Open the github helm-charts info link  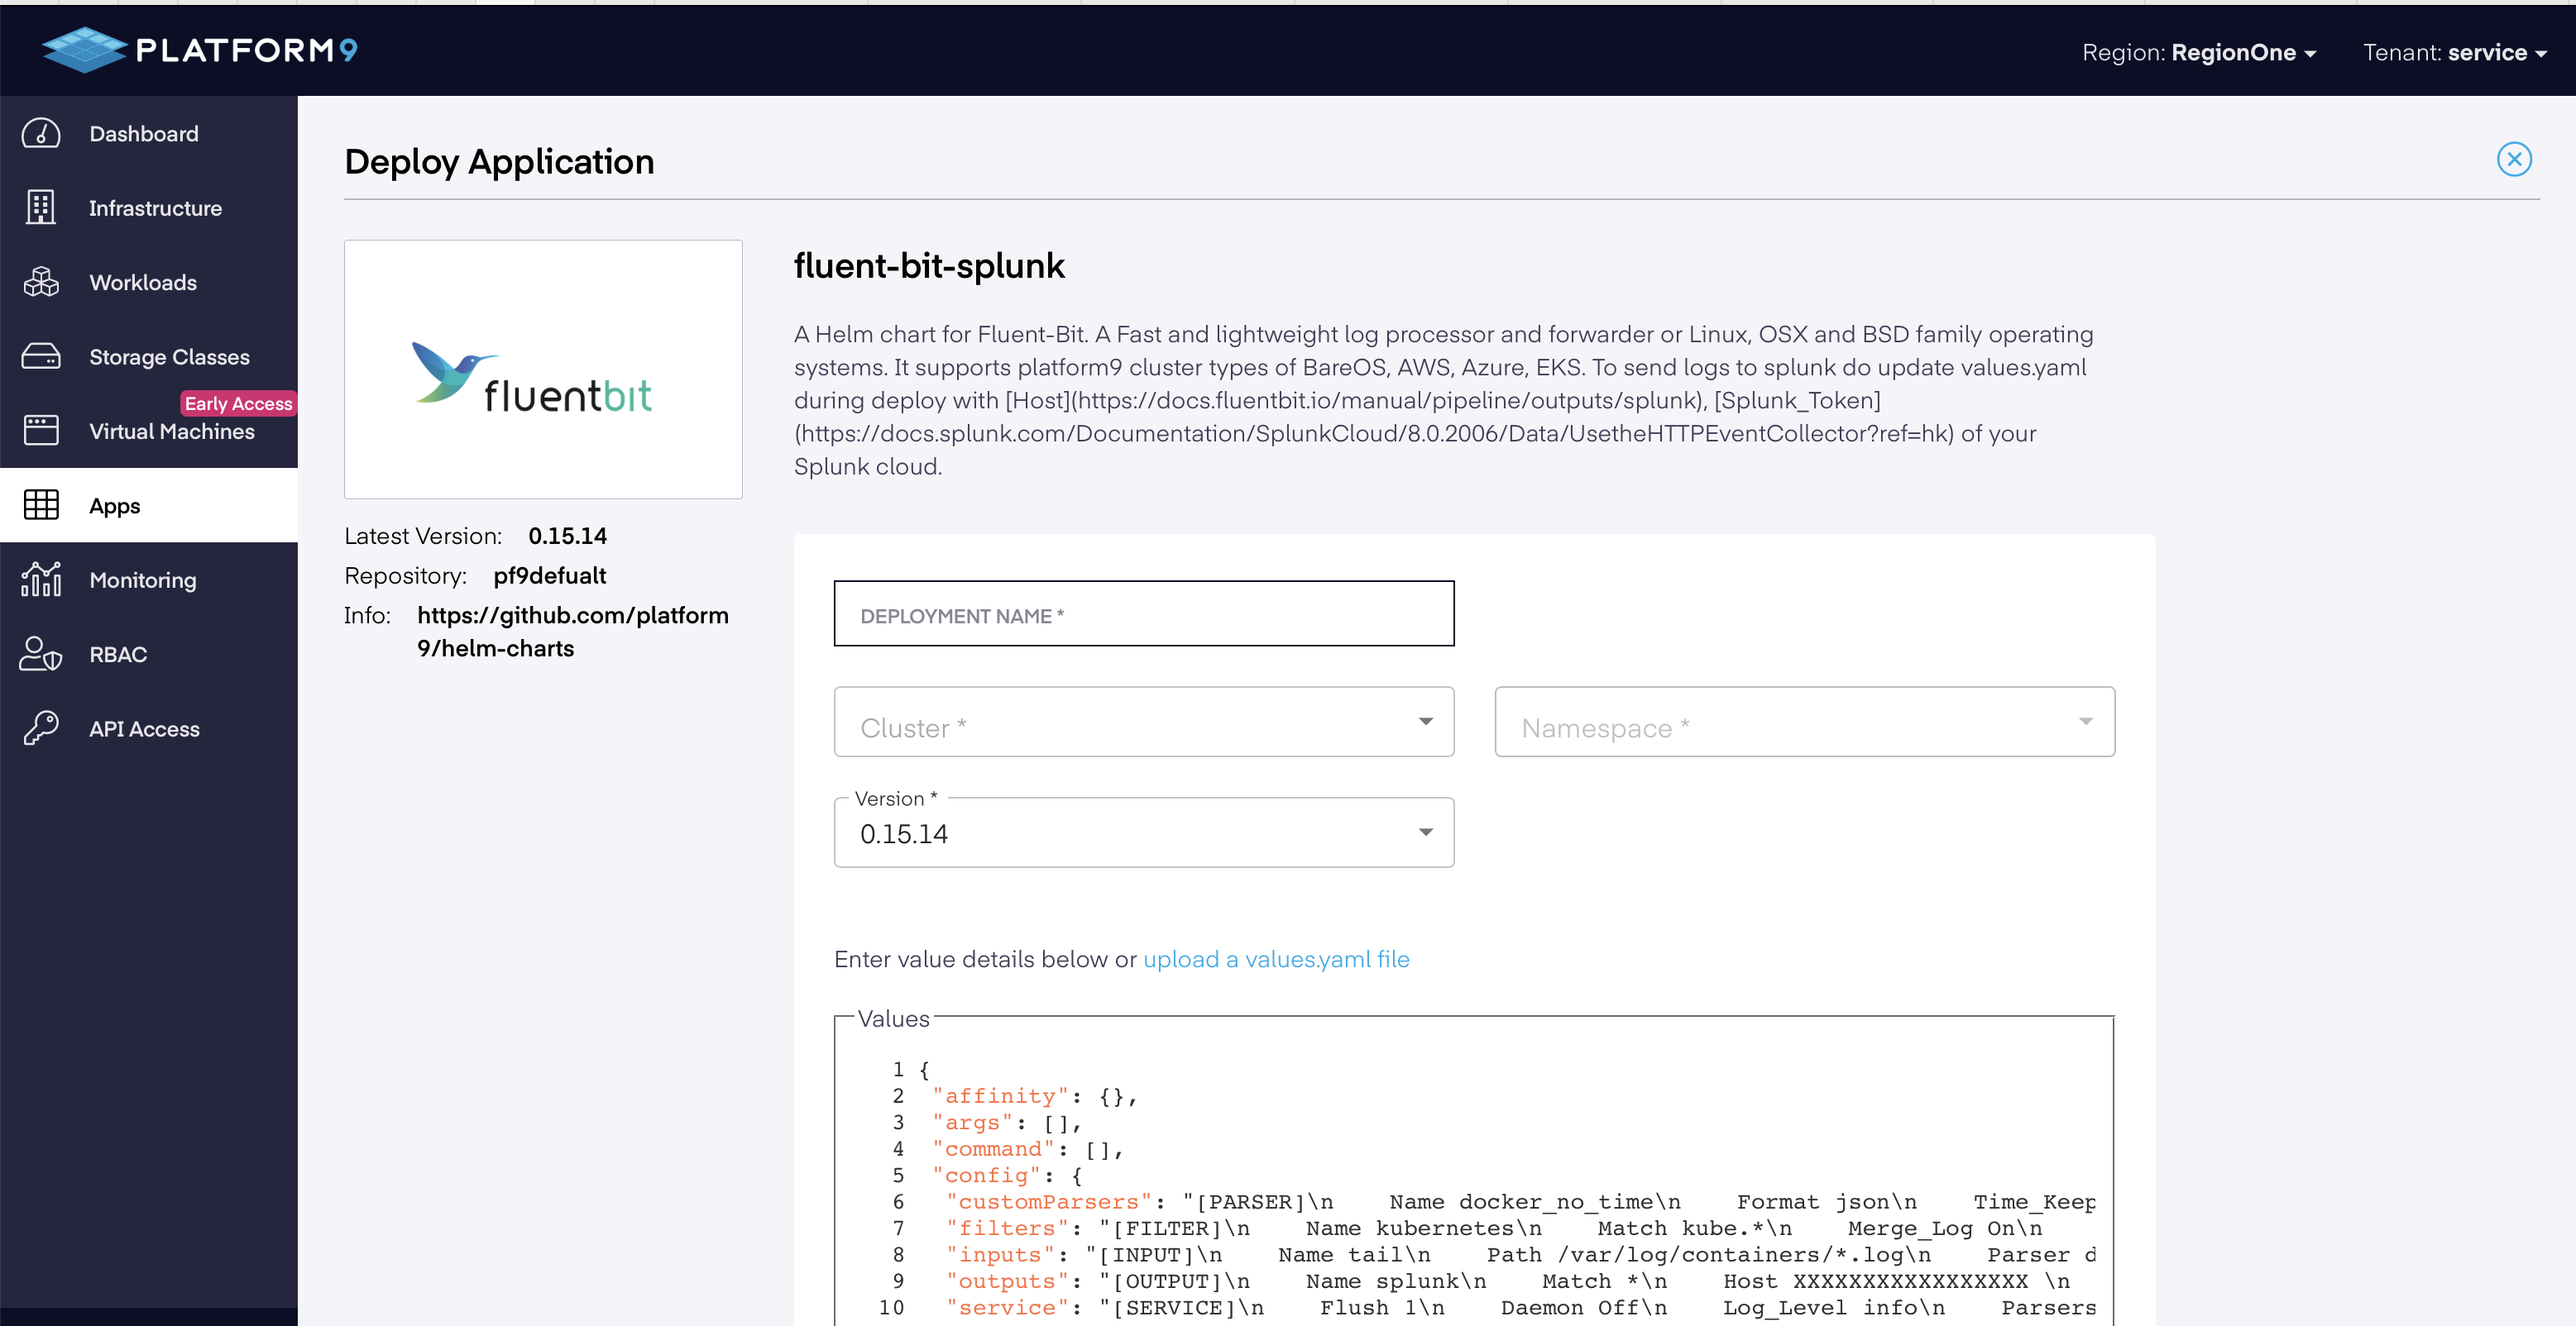[x=572, y=632]
